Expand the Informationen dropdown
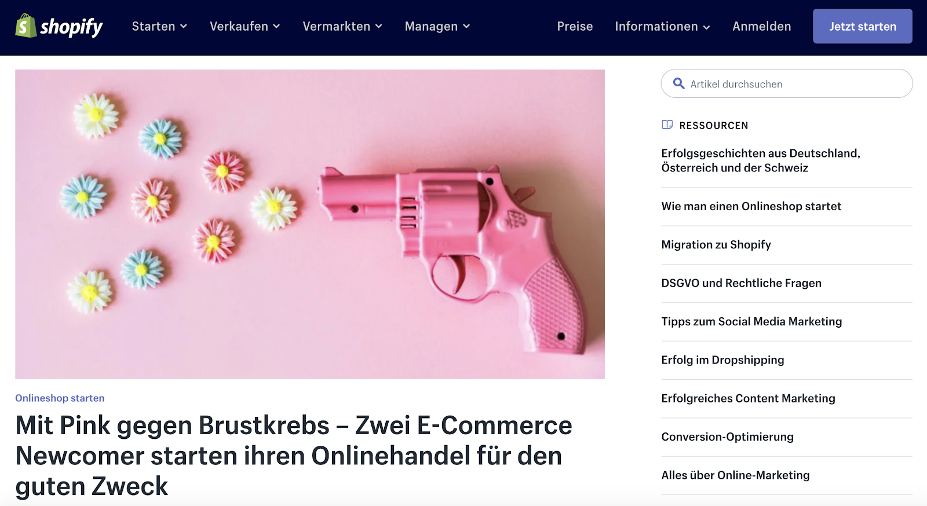 click(662, 26)
